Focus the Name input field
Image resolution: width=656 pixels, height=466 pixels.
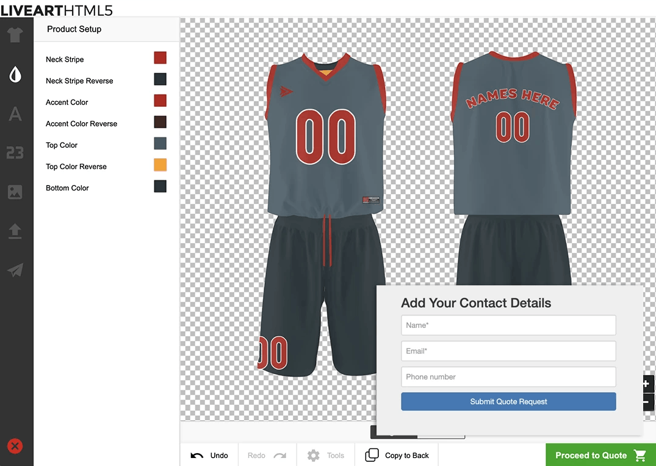[x=508, y=326]
